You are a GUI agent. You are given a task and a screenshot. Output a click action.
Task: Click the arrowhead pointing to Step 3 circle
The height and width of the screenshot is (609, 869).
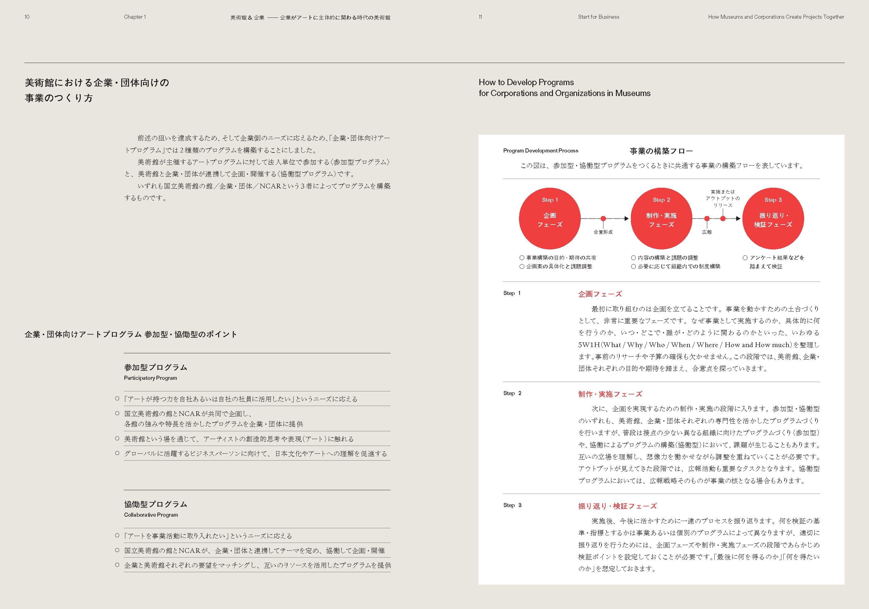(738, 219)
